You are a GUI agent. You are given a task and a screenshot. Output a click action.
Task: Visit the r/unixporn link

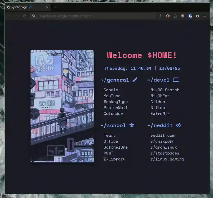(162, 141)
